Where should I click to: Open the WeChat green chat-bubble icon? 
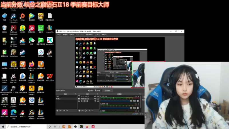31,41
